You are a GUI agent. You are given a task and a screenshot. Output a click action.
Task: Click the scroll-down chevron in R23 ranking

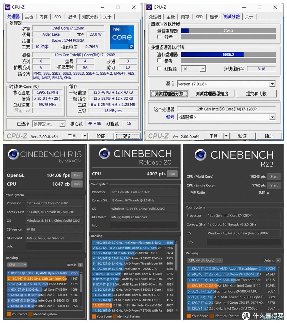click(x=278, y=309)
